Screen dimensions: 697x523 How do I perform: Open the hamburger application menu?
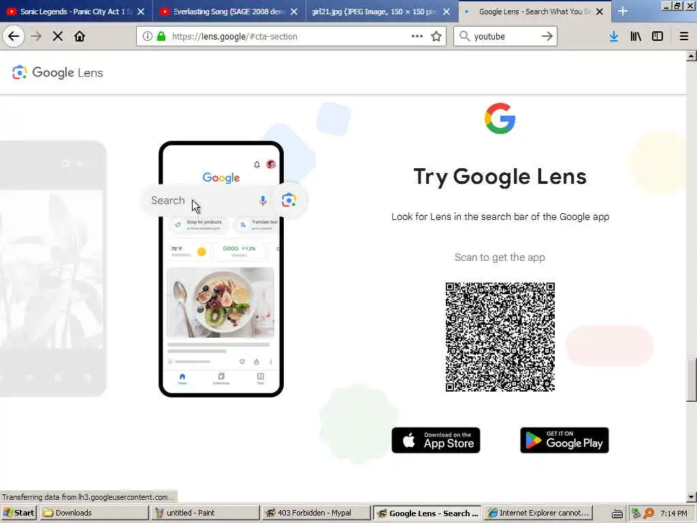click(684, 37)
